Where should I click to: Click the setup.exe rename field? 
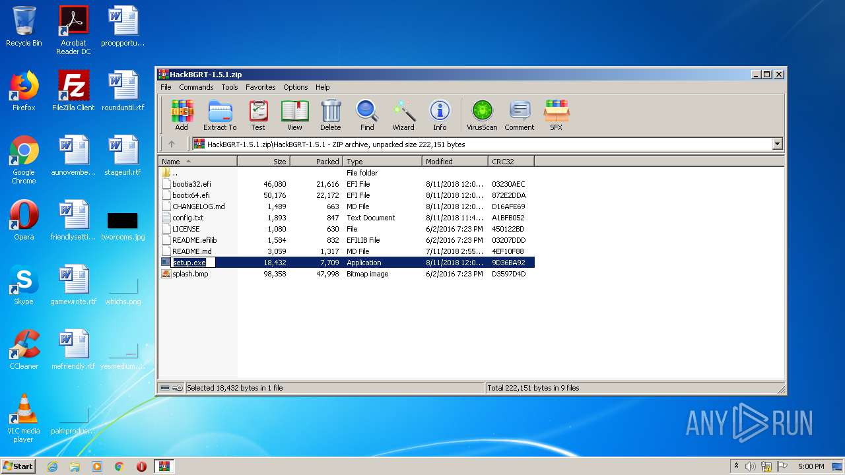(x=193, y=263)
